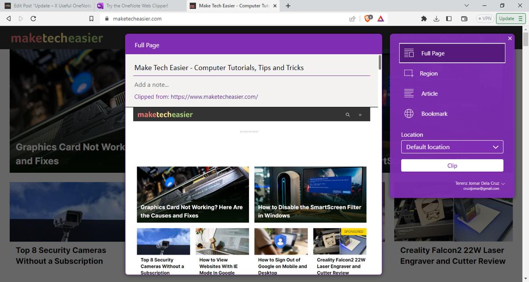The width and height of the screenshot is (529, 282).
Task: Switch to the OneNote Web Clipper tab
Action: [137, 6]
